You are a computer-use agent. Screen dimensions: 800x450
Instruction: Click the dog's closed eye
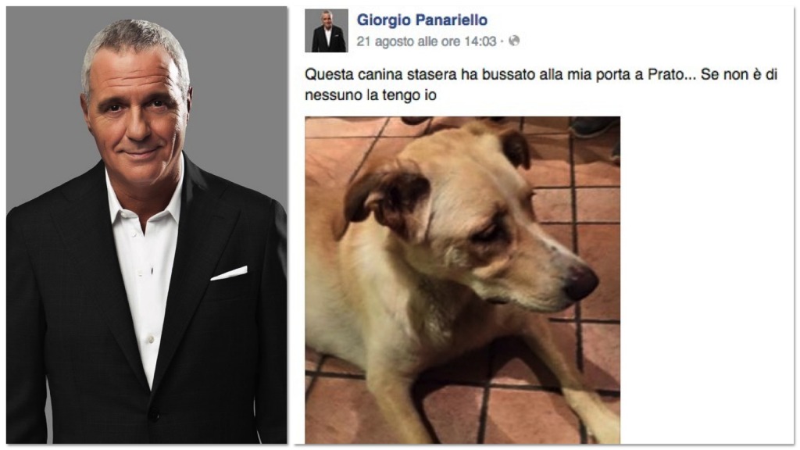pyautogui.click(x=486, y=234)
